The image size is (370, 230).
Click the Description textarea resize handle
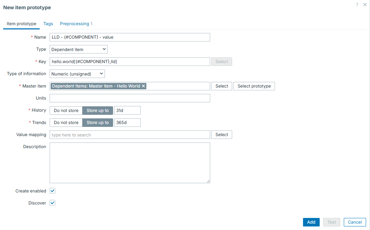(208, 181)
